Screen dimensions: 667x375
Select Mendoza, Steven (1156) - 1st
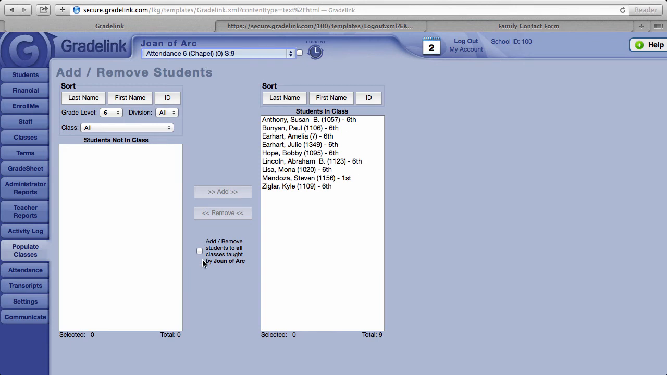click(x=322, y=178)
